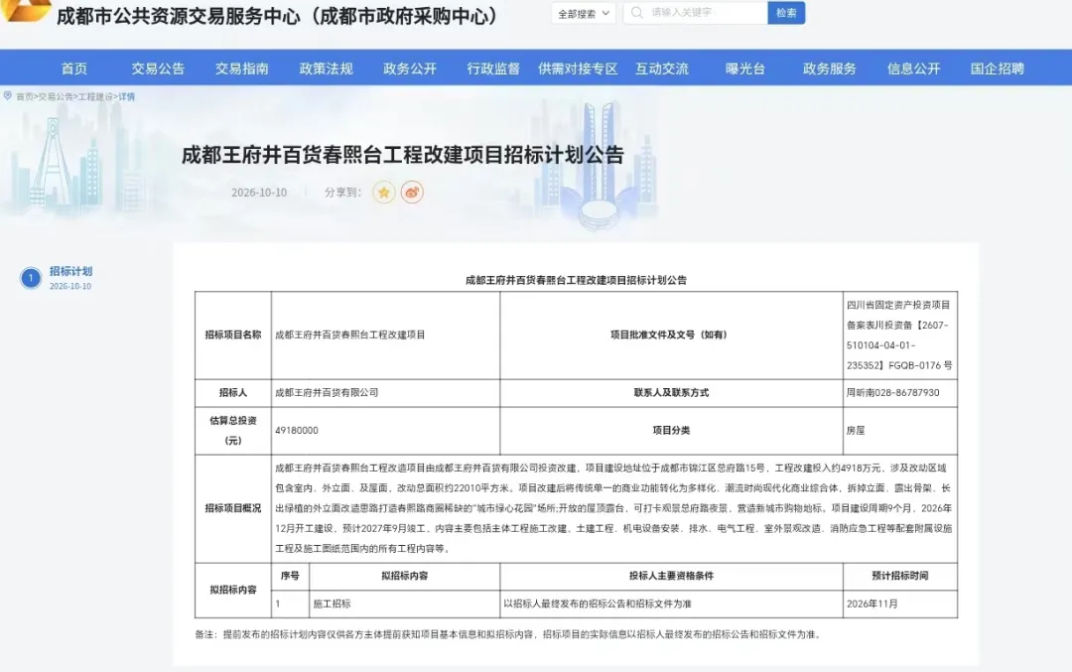Open 交易指南 menu

(x=242, y=68)
